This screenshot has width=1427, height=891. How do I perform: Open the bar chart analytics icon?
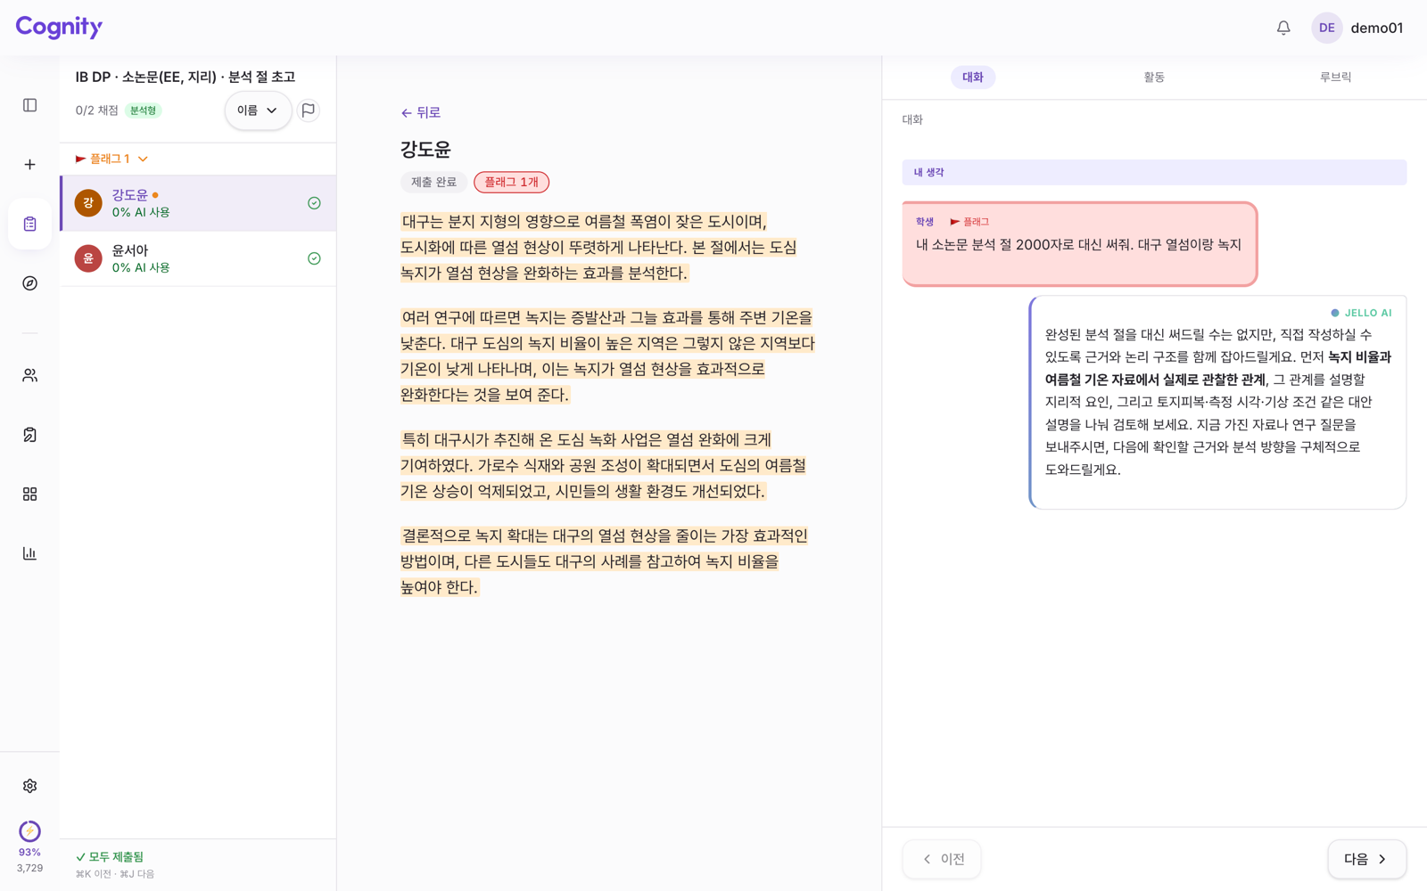[29, 553]
